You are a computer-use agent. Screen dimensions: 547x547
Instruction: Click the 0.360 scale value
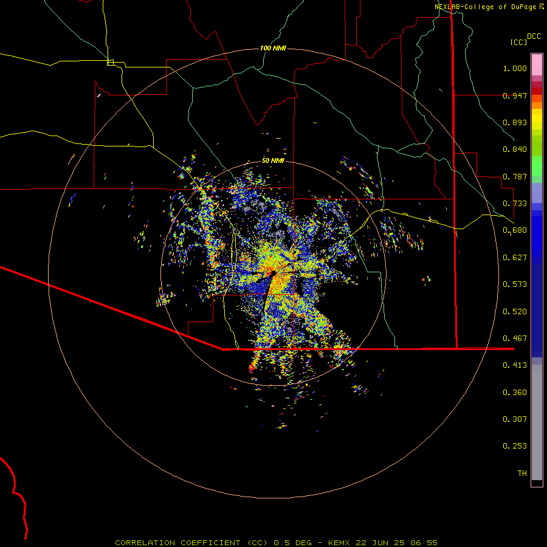515,393
